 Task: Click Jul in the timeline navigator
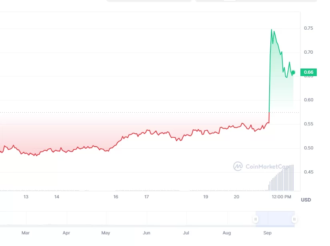click(186, 233)
